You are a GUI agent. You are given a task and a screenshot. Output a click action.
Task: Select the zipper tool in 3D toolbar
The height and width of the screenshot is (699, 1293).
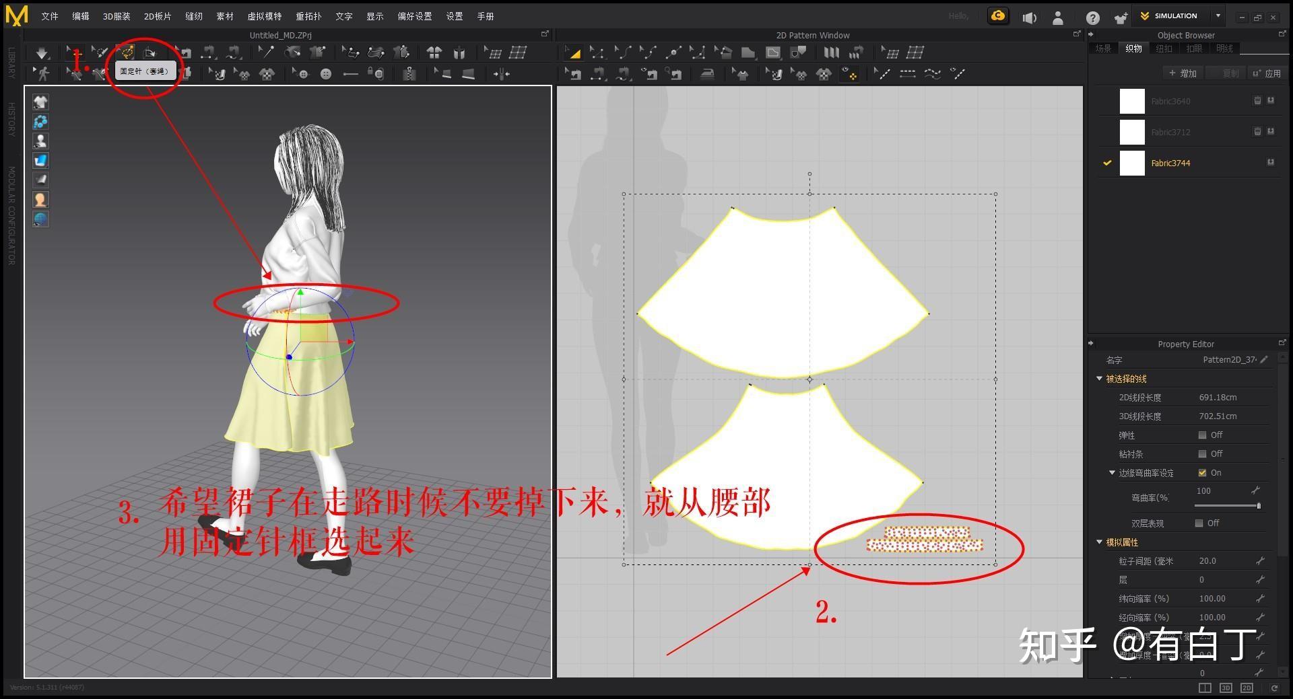tap(408, 74)
